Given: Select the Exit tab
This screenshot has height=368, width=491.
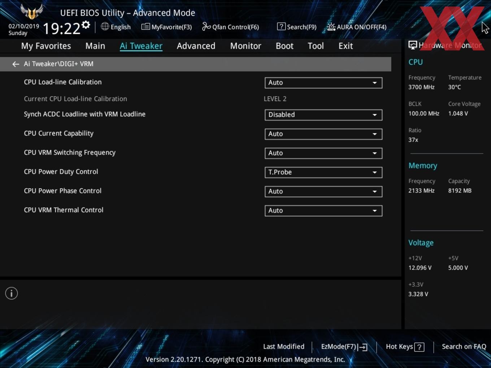Looking at the screenshot, I should (346, 46).
